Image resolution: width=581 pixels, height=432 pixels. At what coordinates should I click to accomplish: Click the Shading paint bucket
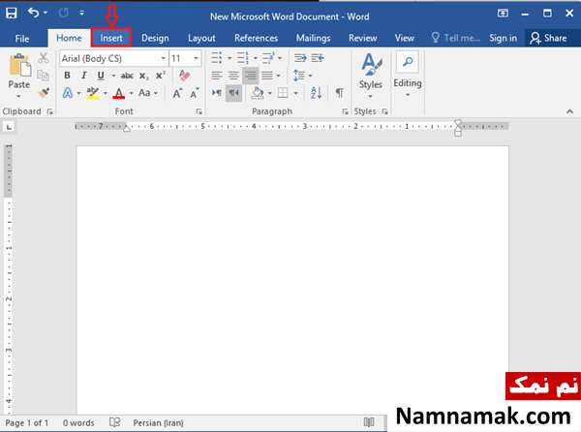click(x=258, y=93)
